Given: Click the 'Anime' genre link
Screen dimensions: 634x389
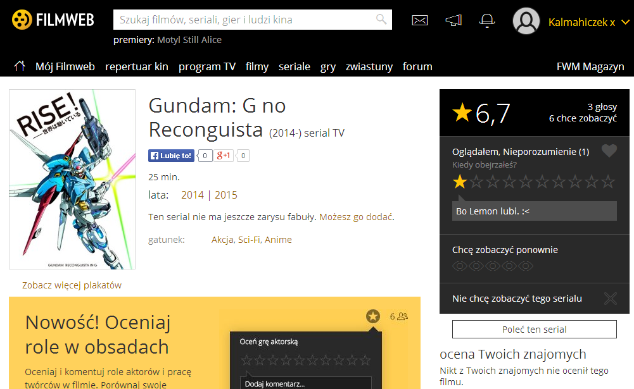Looking at the screenshot, I should coord(278,240).
